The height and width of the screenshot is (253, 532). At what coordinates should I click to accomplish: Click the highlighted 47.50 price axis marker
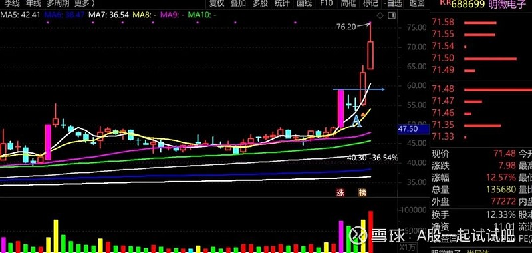[x=413, y=129]
